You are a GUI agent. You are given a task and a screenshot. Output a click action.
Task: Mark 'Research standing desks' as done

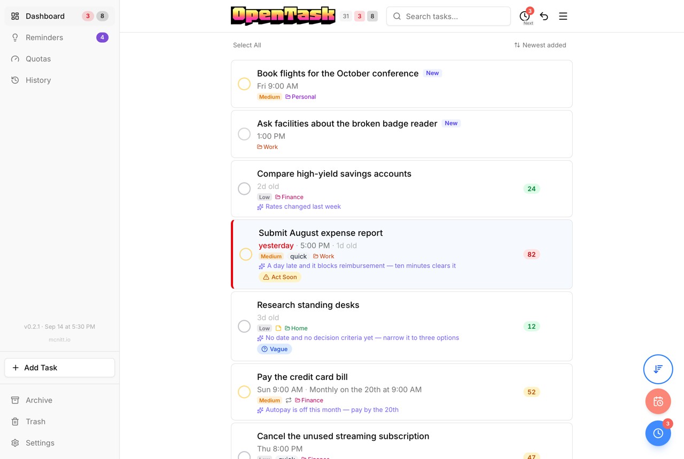point(244,326)
